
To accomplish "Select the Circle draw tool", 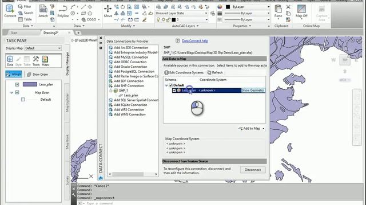I will click(73, 13).
